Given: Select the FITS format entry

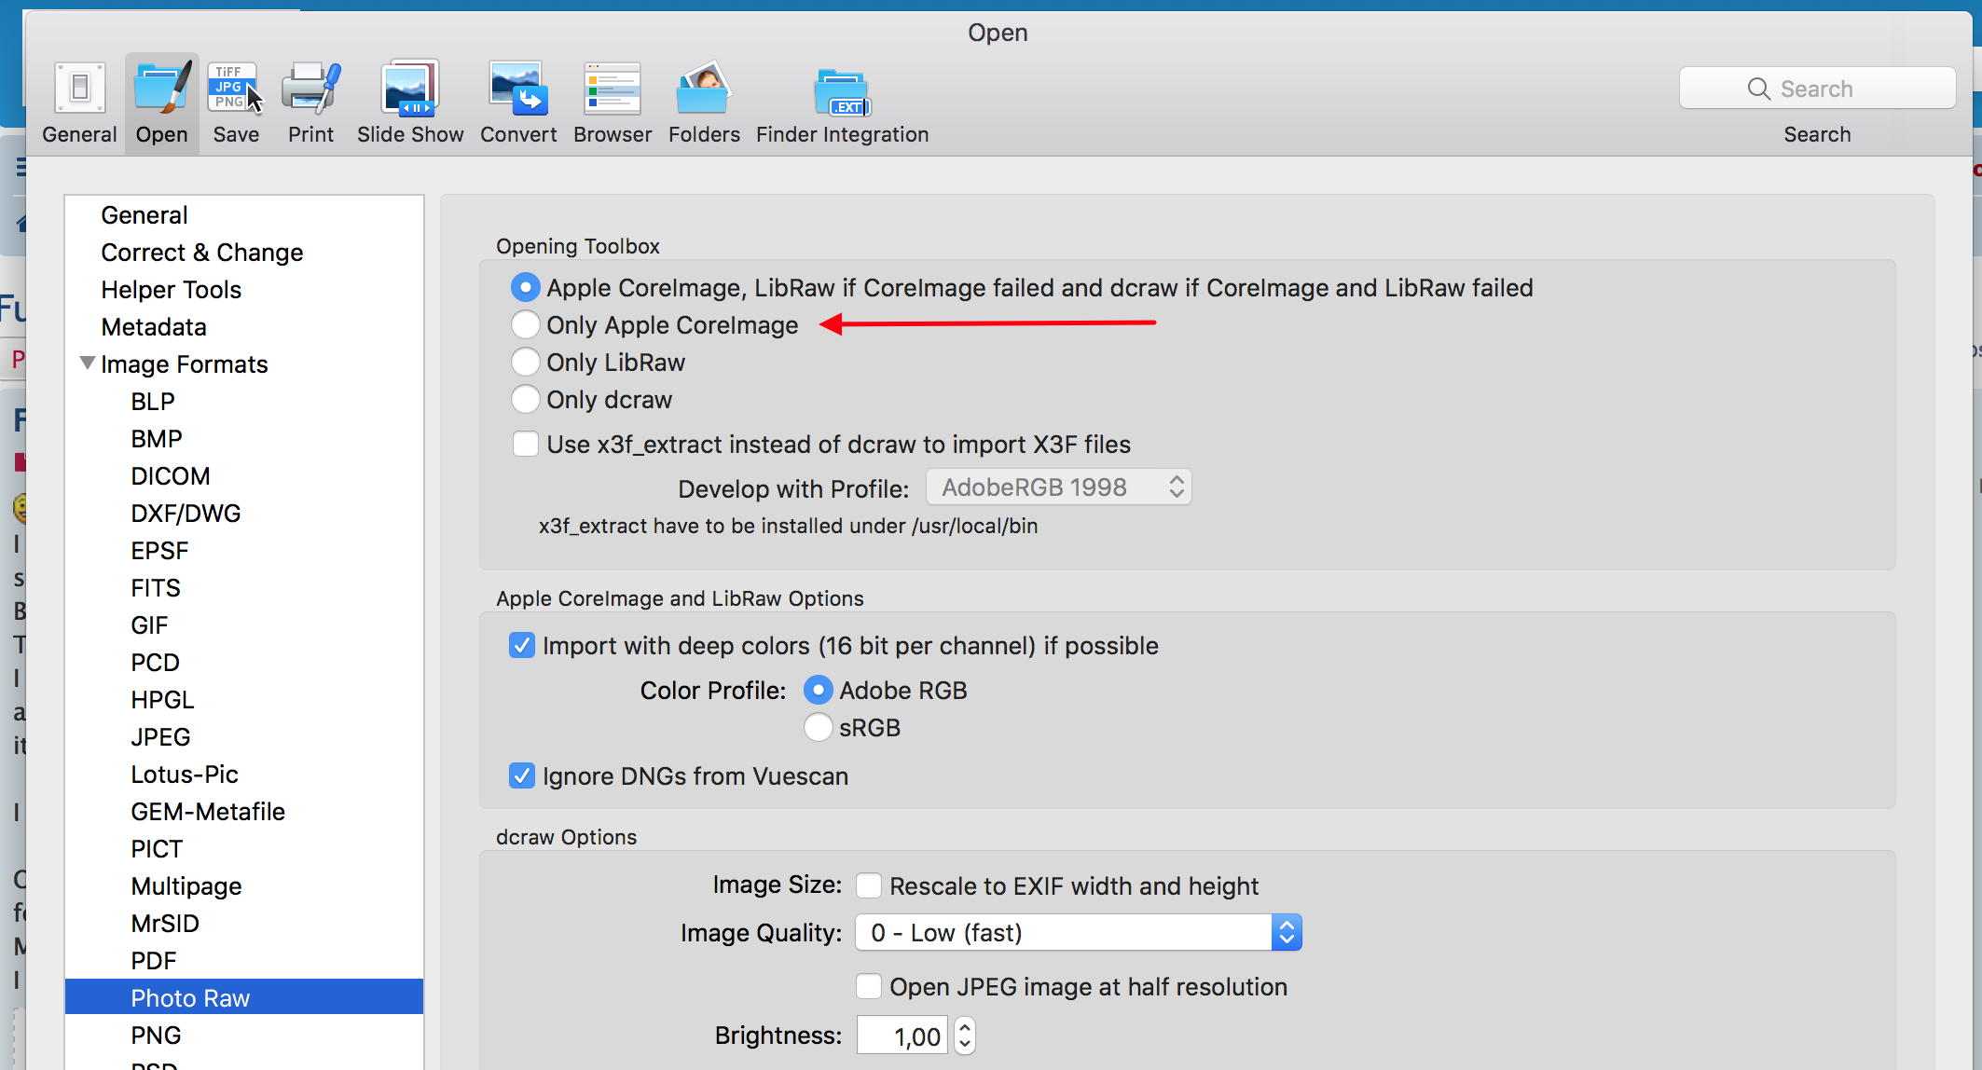Looking at the screenshot, I should [x=244, y=587].
